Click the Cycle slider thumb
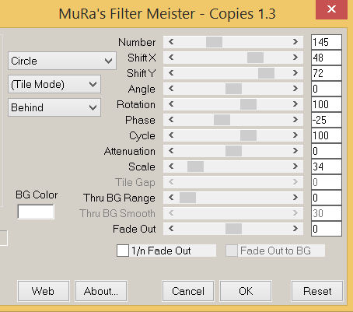 (248, 135)
